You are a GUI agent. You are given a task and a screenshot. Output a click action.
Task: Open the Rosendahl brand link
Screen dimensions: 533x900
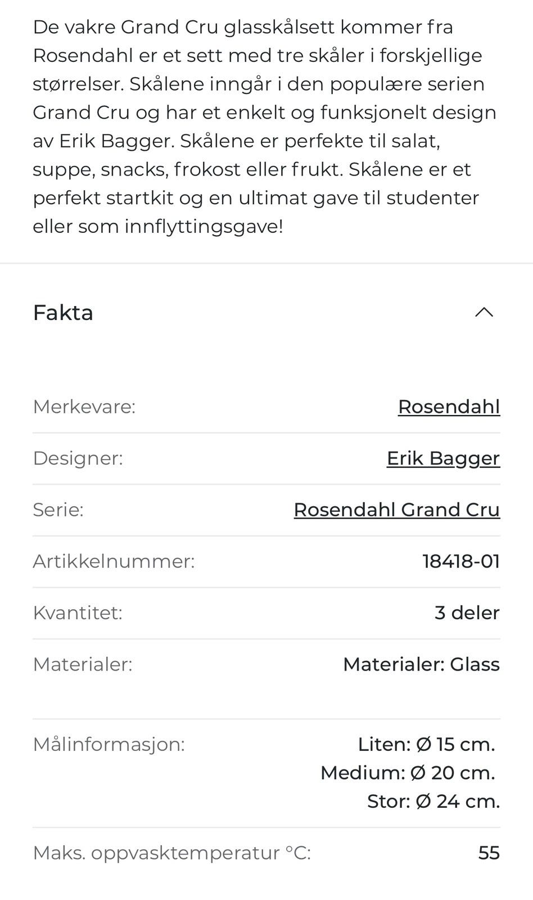(449, 407)
